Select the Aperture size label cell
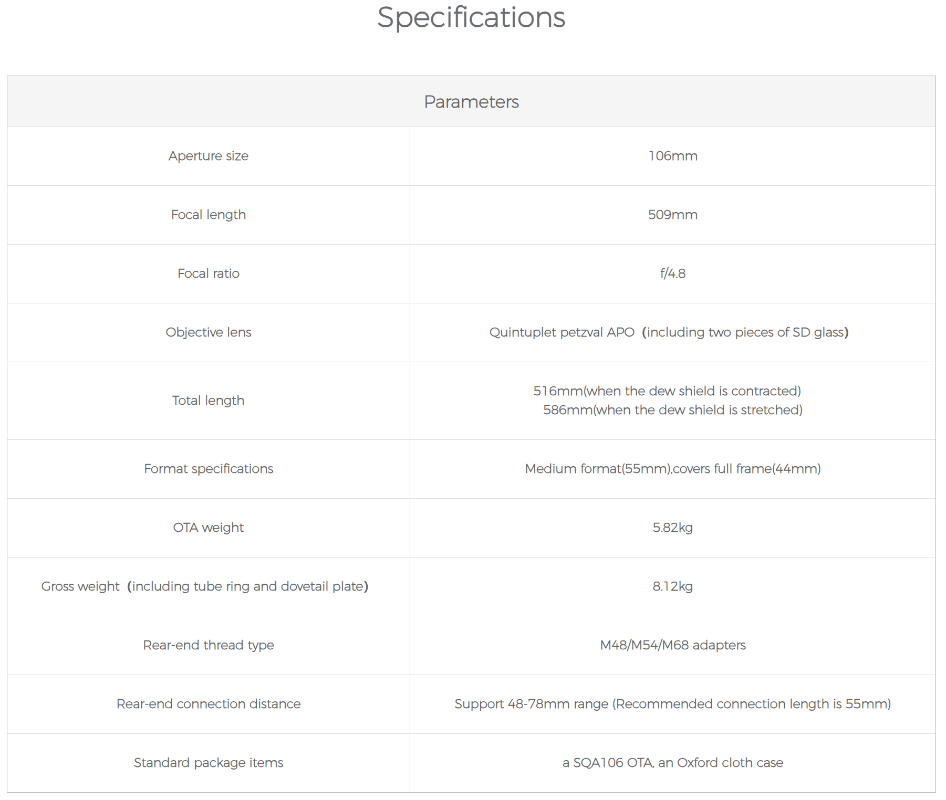946x800 pixels. [x=208, y=156]
